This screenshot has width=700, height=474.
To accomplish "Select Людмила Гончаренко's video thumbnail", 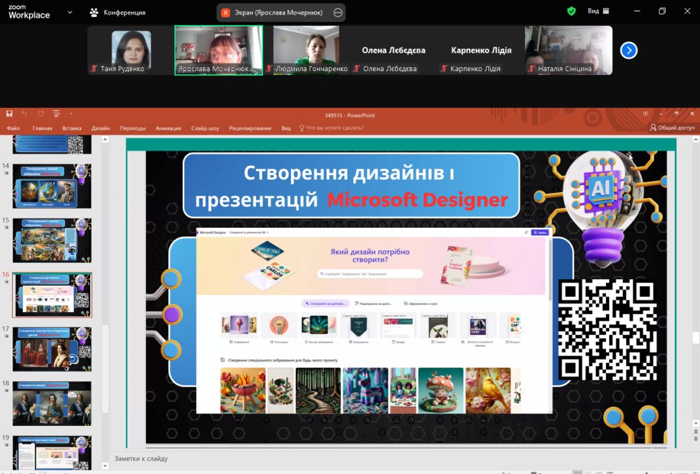I will pos(307,50).
